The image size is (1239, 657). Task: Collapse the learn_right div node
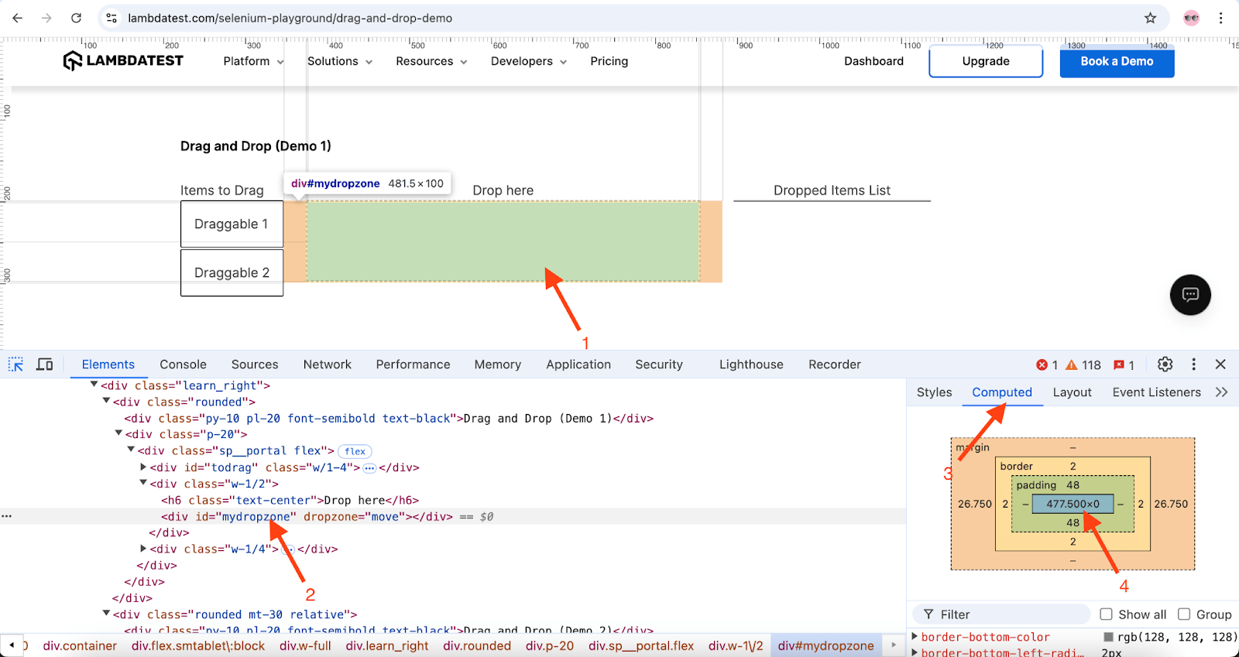click(x=94, y=385)
